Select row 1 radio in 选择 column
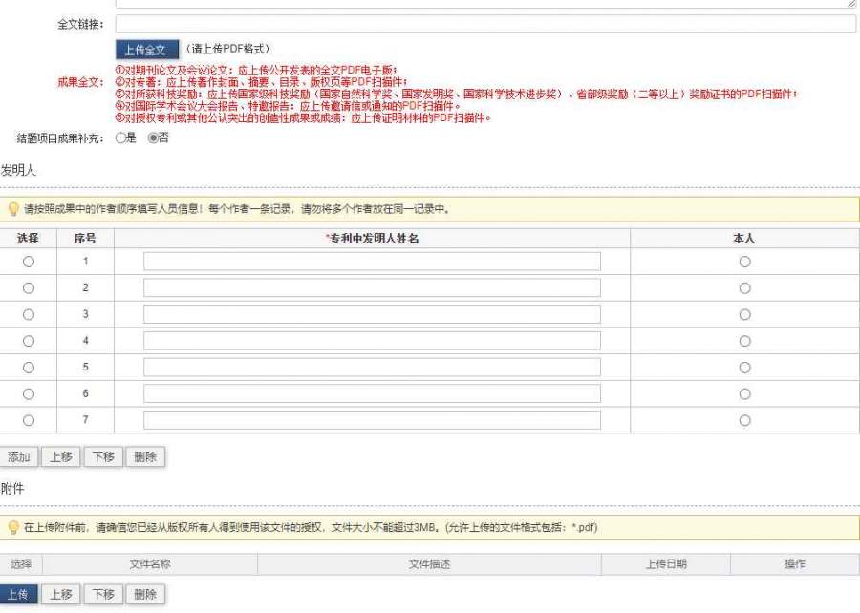This screenshot has height=613, width=860. (x=29, y=262)
